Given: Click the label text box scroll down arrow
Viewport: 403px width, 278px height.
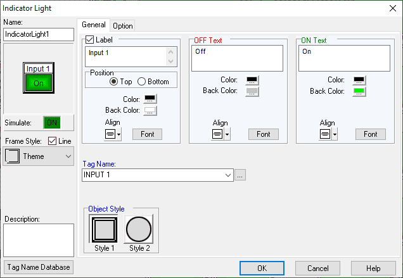Looking at the screenshot, I should pos(170,61).
